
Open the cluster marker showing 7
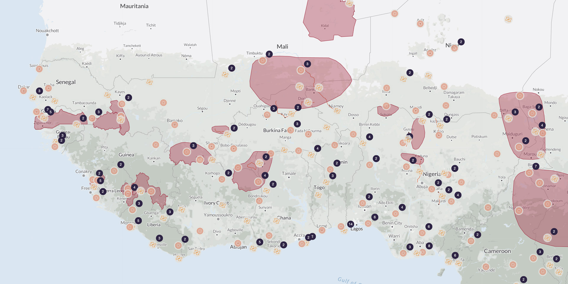tap(536, 166)
